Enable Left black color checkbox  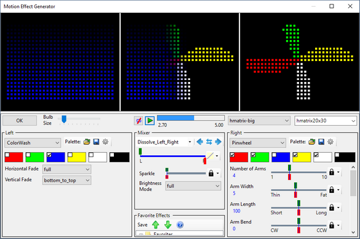112,155
